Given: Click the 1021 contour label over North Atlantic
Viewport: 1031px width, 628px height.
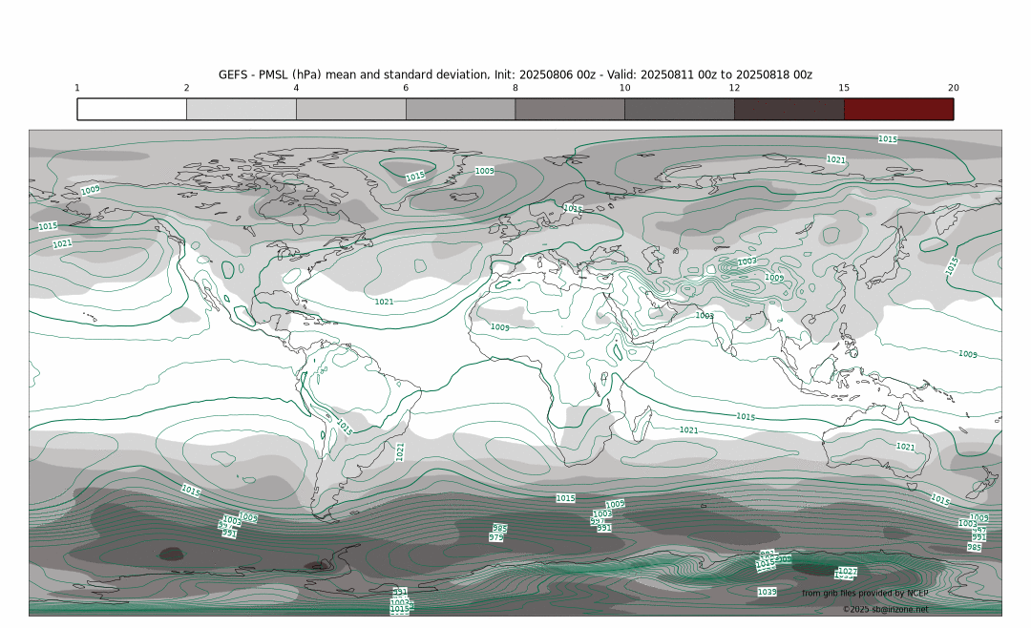Looking at the screenshot, I should click(x=384, y=302).
